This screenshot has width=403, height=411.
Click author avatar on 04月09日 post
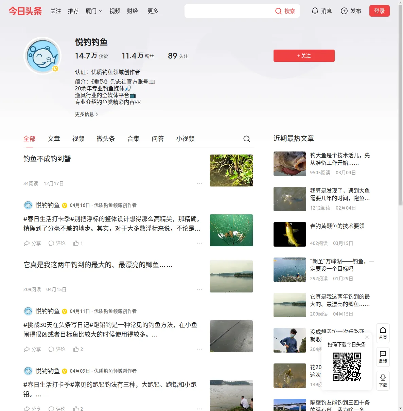(28, 371)
